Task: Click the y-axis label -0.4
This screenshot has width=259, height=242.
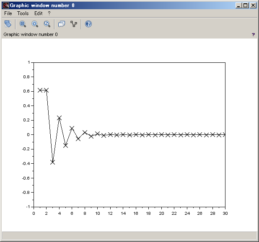Action: point(26,163)
